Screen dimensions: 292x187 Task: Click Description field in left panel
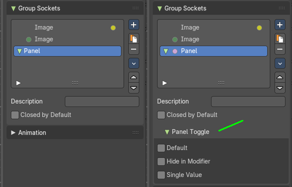point(102,102)
